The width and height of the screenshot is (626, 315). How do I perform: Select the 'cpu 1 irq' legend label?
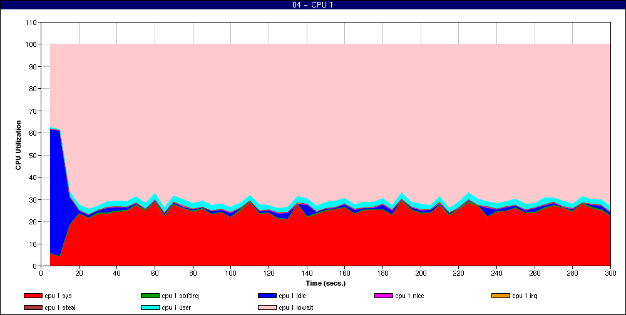[x=525, y=296]
